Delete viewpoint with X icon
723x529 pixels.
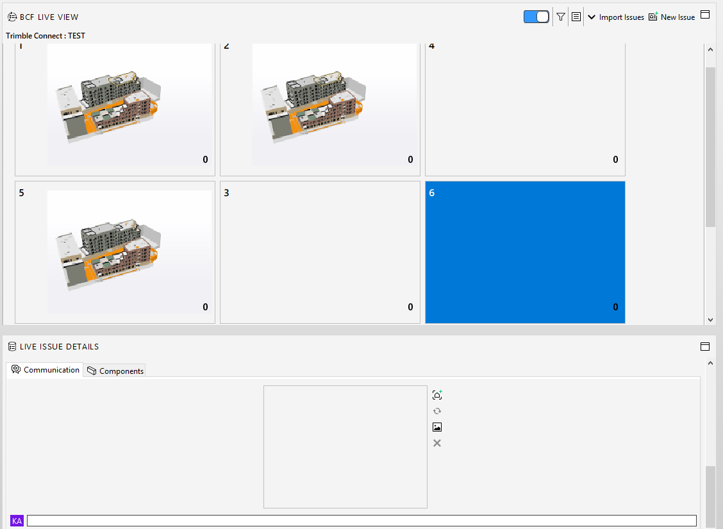[x=437, y=443]
